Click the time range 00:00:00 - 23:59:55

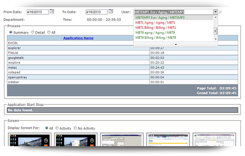(x=104, y=20)
